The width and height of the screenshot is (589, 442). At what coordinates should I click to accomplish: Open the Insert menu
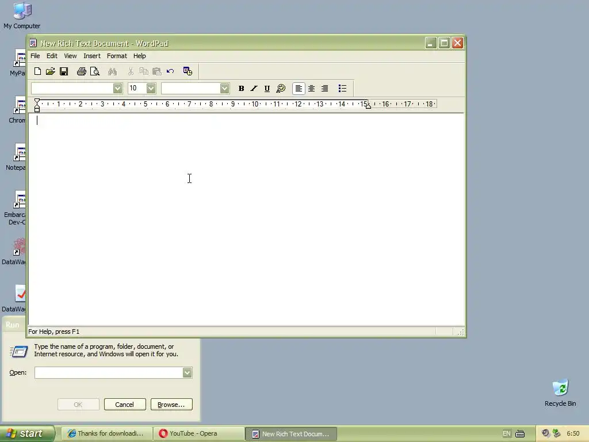tap(92, 56)
